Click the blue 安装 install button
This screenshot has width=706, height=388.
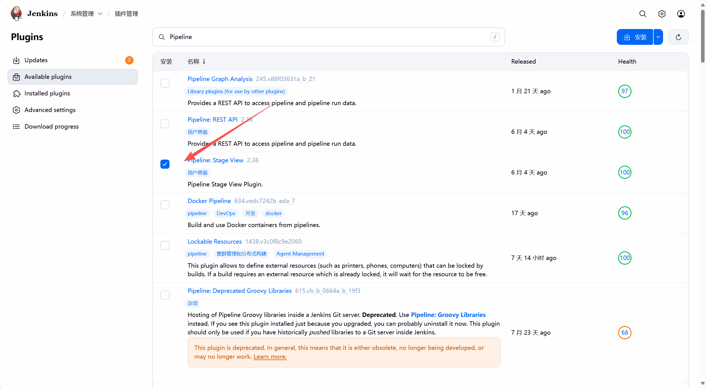[x=635, y=37]
